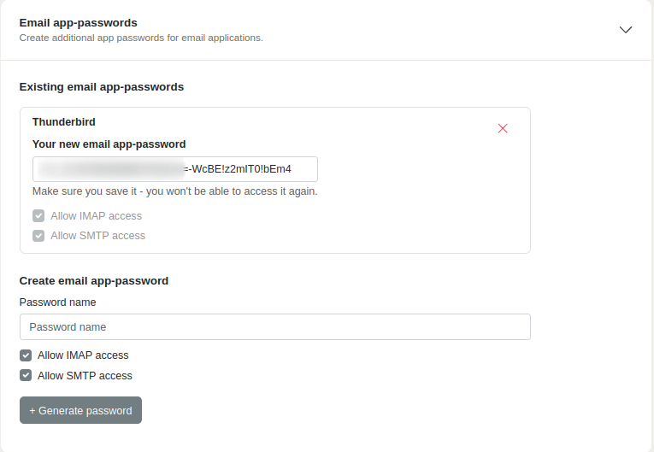Click Thunderbird's greyed-out IMAP access checkbox
654x452 pixels.
38,216
